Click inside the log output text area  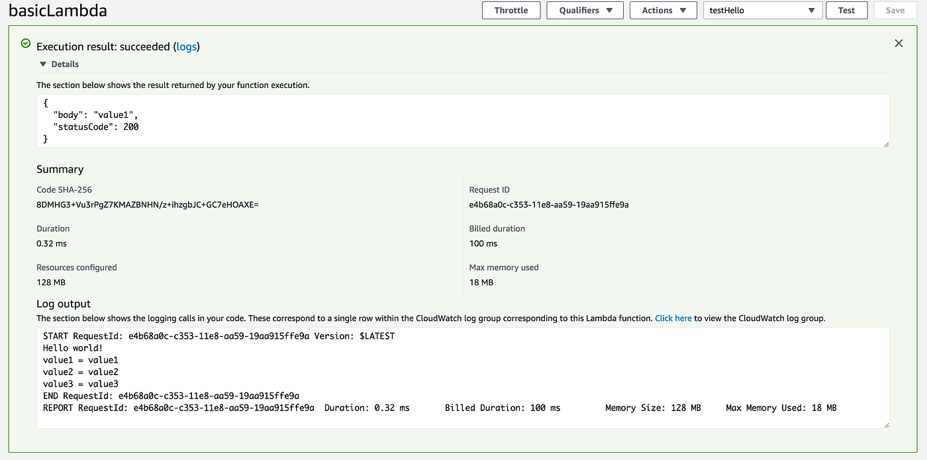tap(463, 377)
